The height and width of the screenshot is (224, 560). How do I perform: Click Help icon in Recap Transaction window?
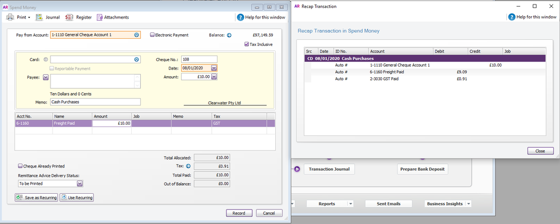coord(511,17)
